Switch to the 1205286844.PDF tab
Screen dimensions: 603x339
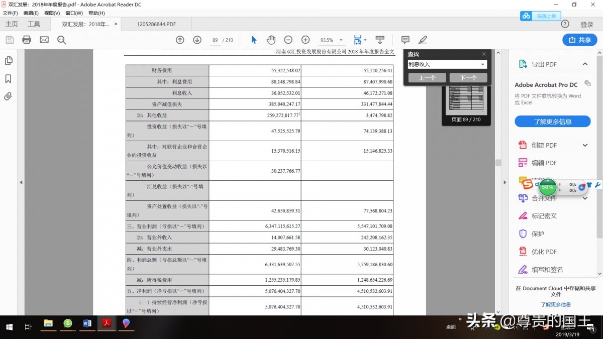156,24
